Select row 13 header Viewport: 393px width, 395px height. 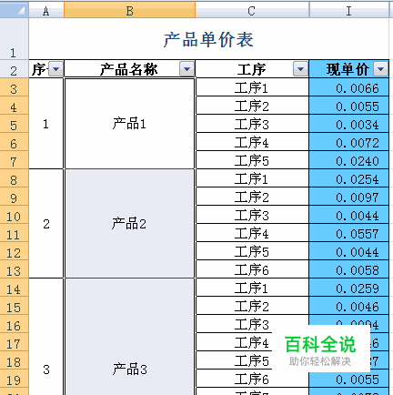pos(15,269)
